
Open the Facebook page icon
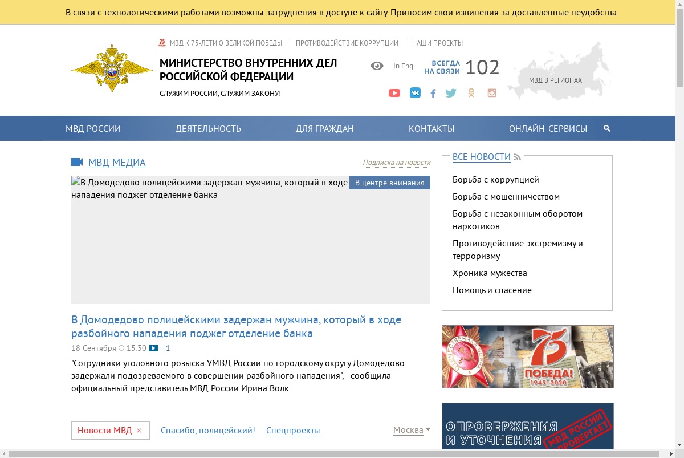(x=433, y=94)
